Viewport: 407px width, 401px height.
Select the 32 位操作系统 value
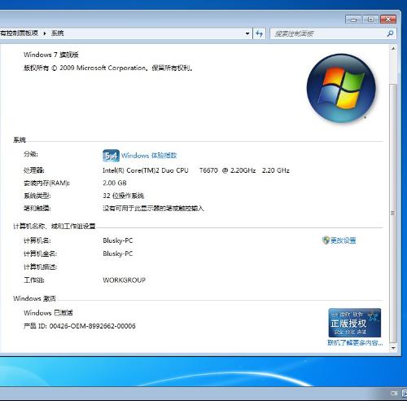click(123, 196)
